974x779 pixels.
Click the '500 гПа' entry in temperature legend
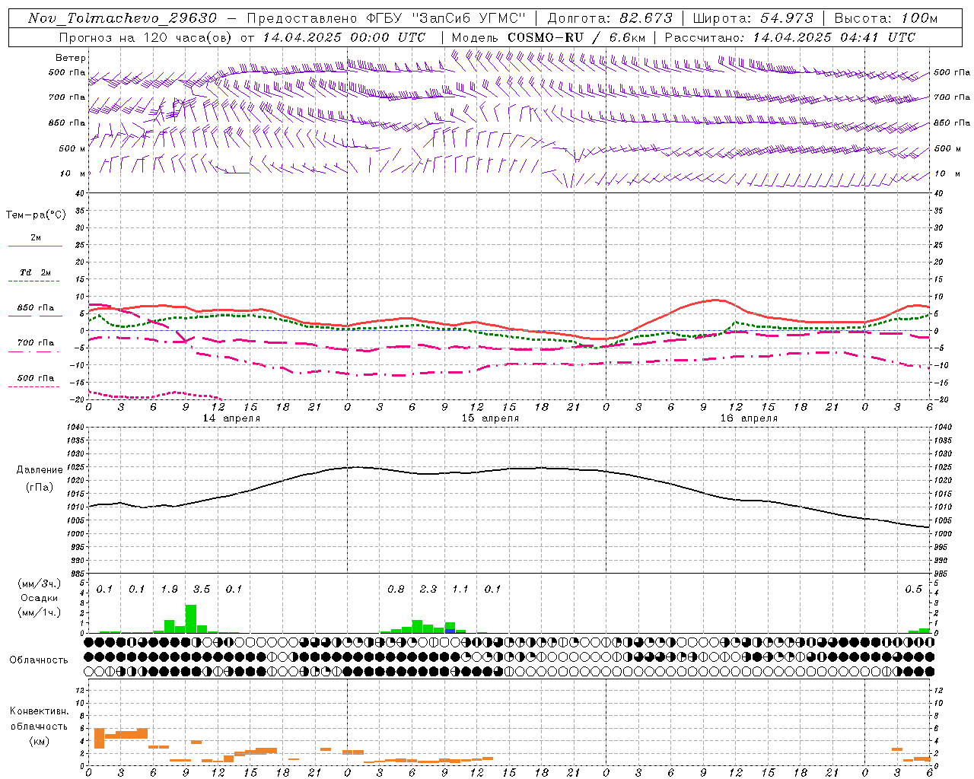[x=36, y=378]
